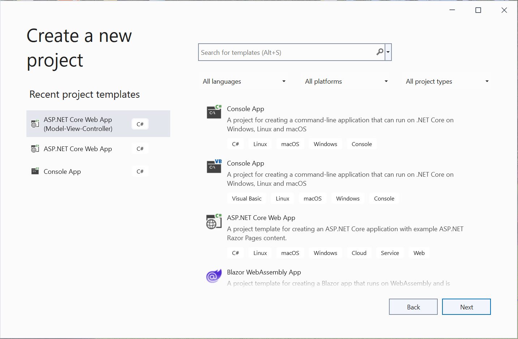518x339 pixels.
Task: Click the C# Console App template icon
Action: pos(214,112)
